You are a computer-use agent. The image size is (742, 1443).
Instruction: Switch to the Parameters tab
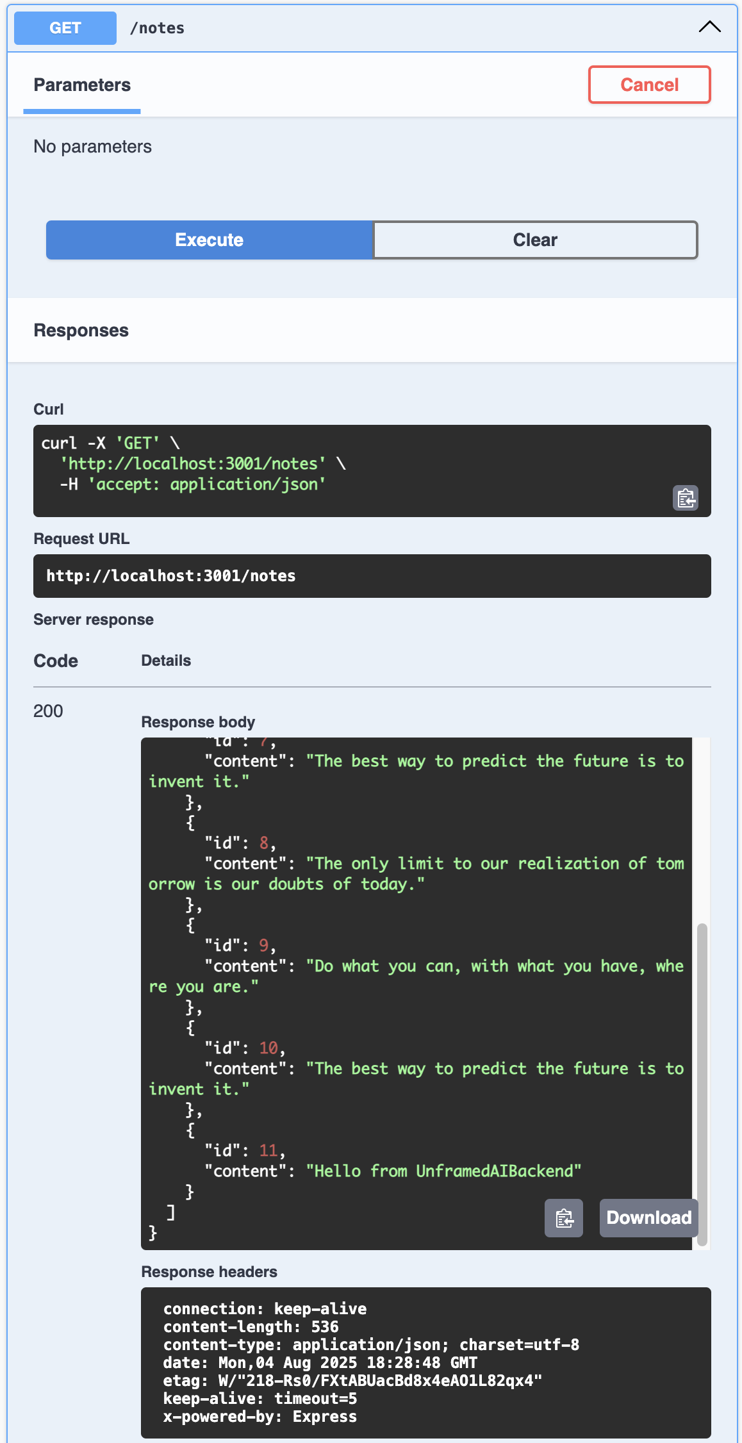tap(82, 85)
